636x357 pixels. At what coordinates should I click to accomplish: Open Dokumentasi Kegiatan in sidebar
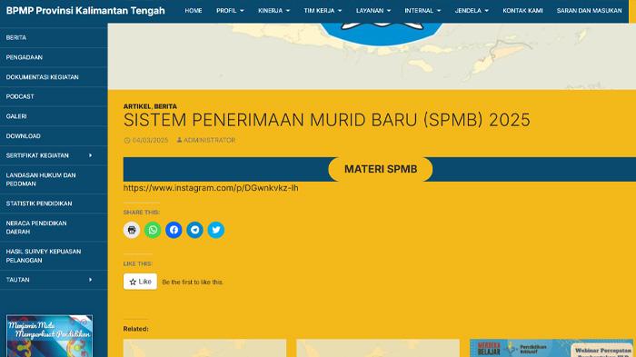click(x=54, y=76)
